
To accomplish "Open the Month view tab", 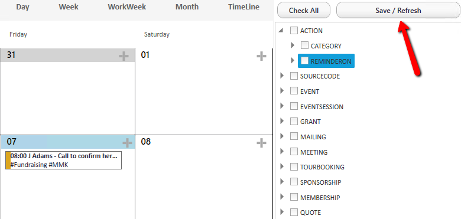I will tap(187, 7).
